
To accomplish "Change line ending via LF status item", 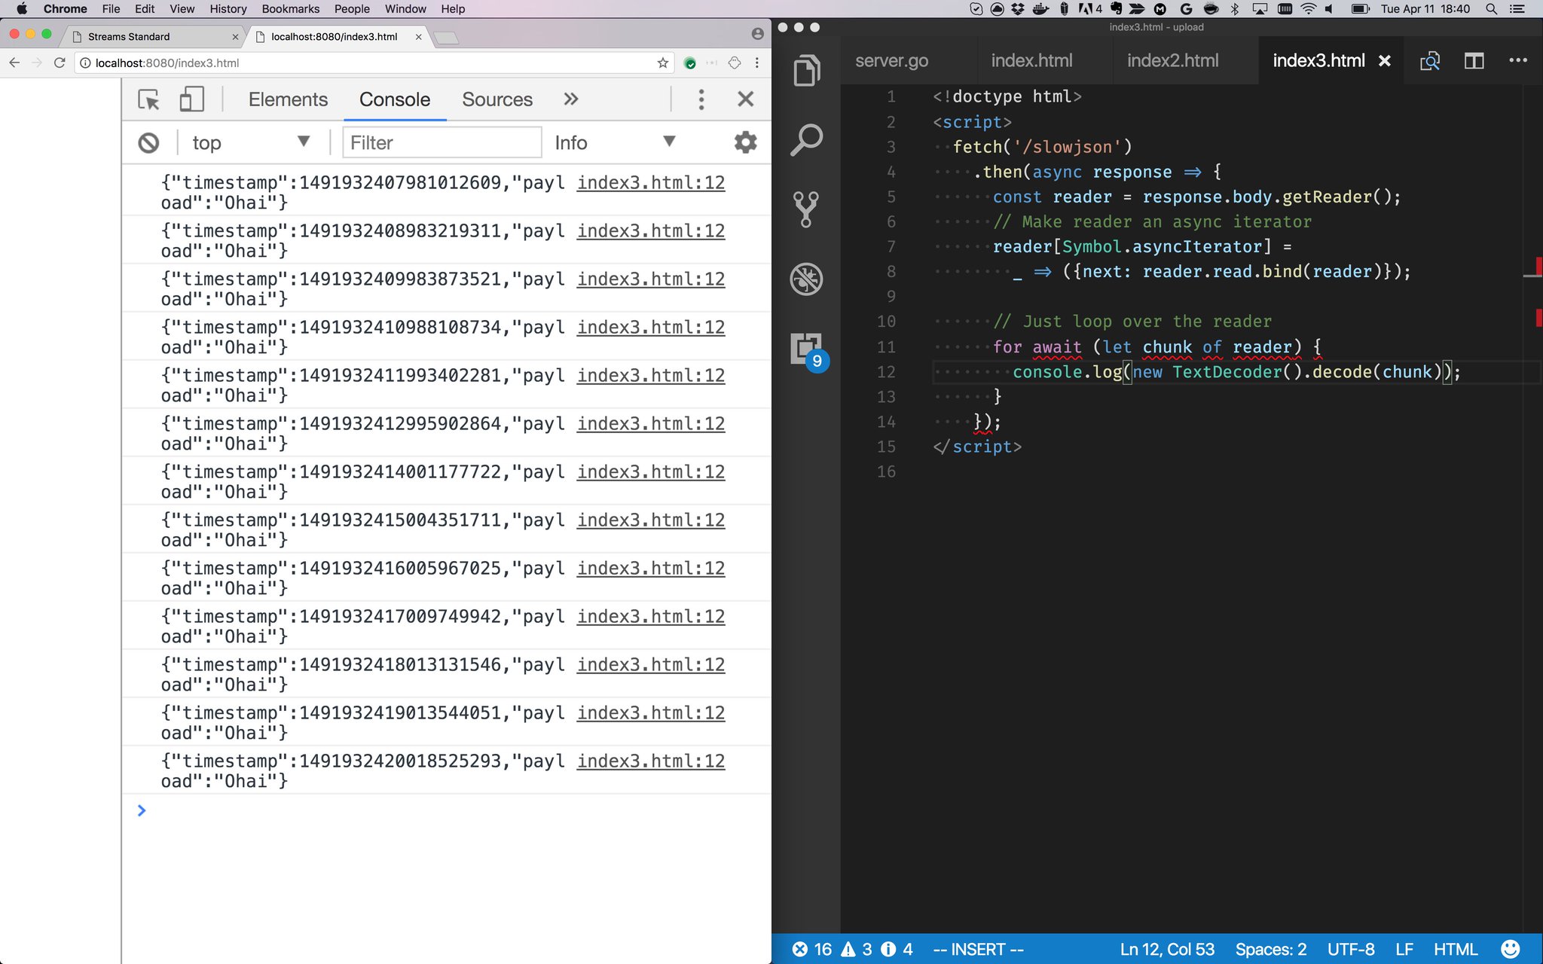I will click(1404, 949).
